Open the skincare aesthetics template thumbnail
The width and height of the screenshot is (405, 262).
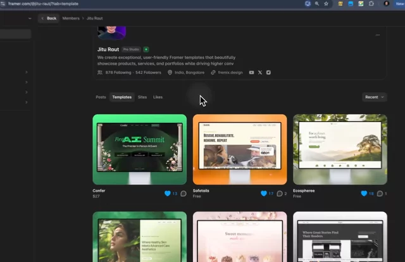(140, 237)
